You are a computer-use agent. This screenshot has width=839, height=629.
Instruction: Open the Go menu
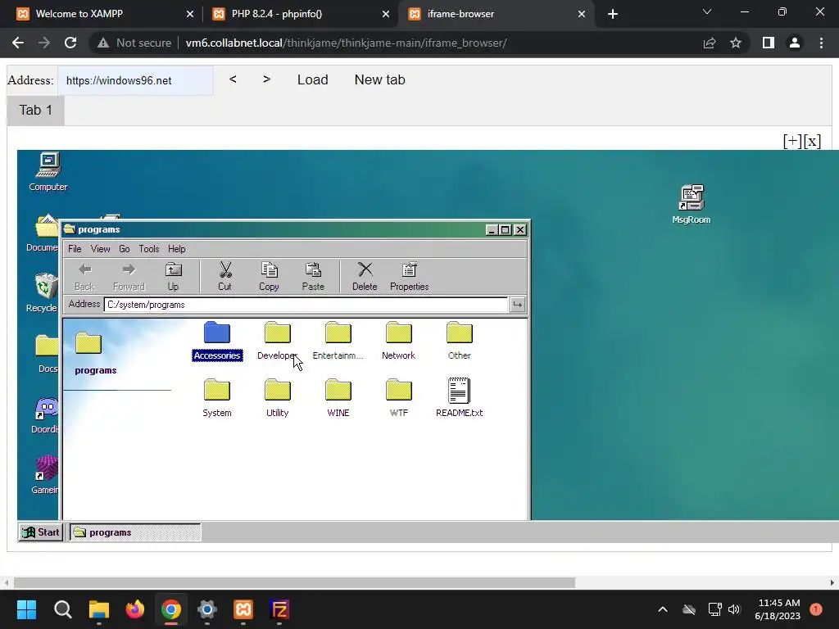tap(125, 249)
